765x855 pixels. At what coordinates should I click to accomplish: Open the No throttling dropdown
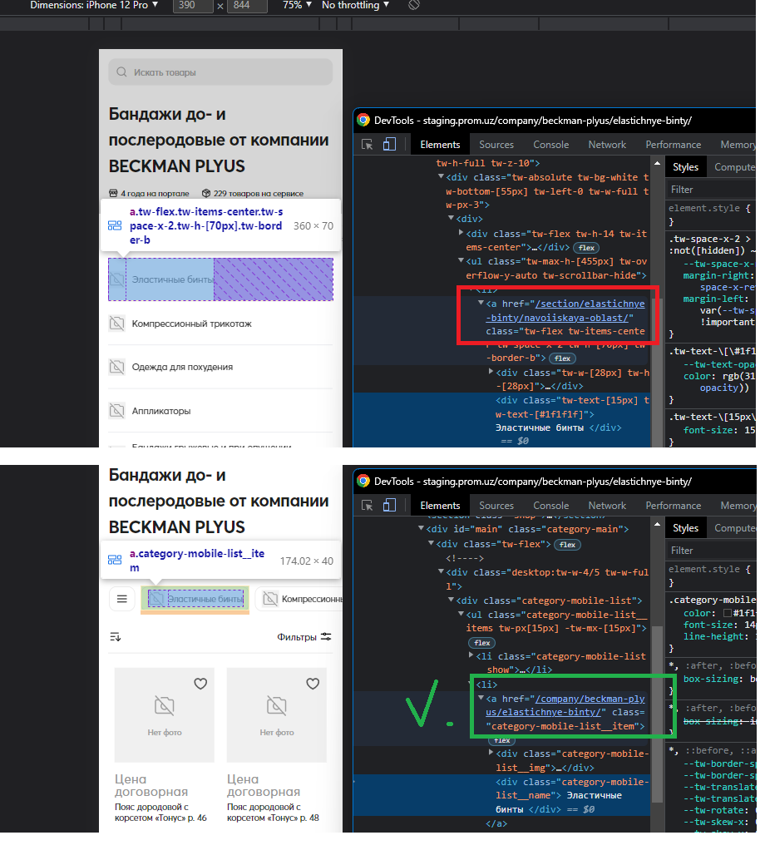pyautogui.click(x=356, y=5)
